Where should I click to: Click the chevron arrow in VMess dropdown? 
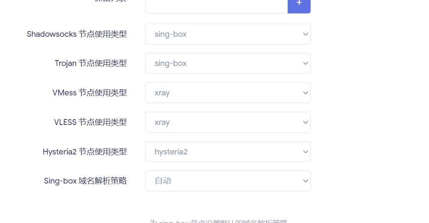click(x=305, y=93)
